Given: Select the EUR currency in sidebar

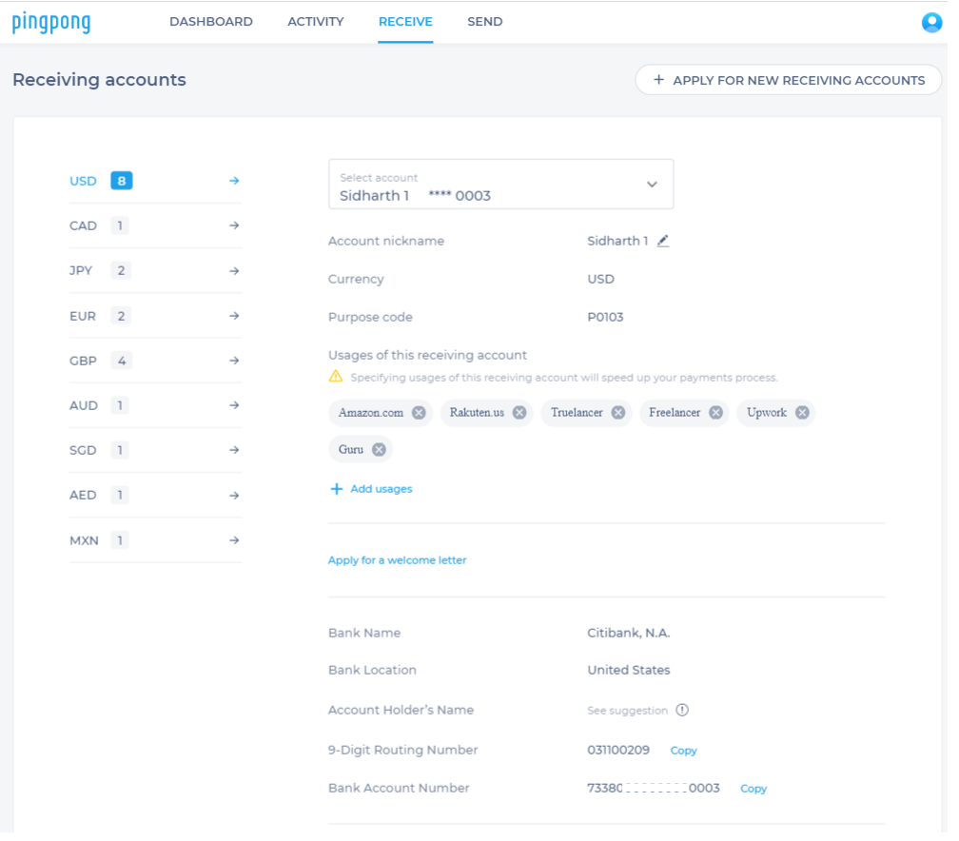Looking at the screenshot, I should (155, 316).
